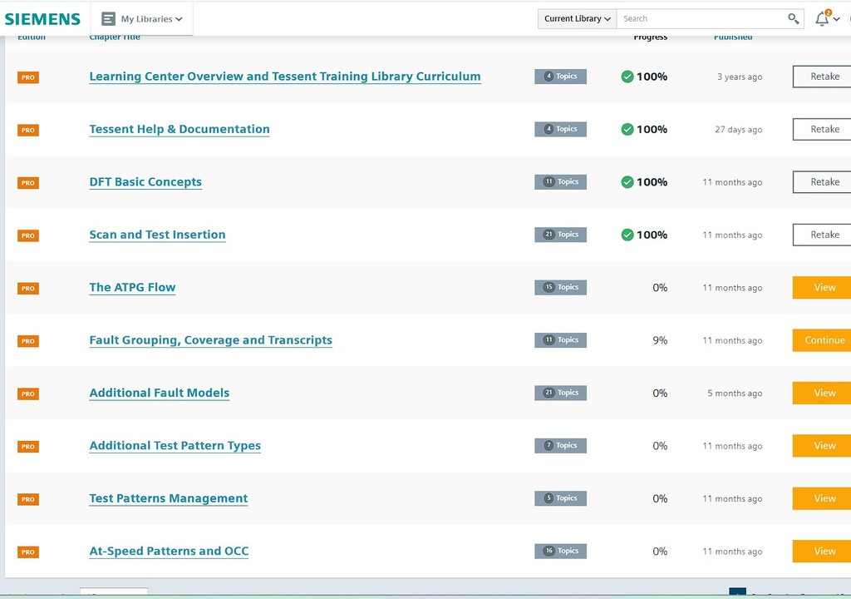
Task: Retake the Scan and Test Insertion chapter
Action: tap(824, 235)
